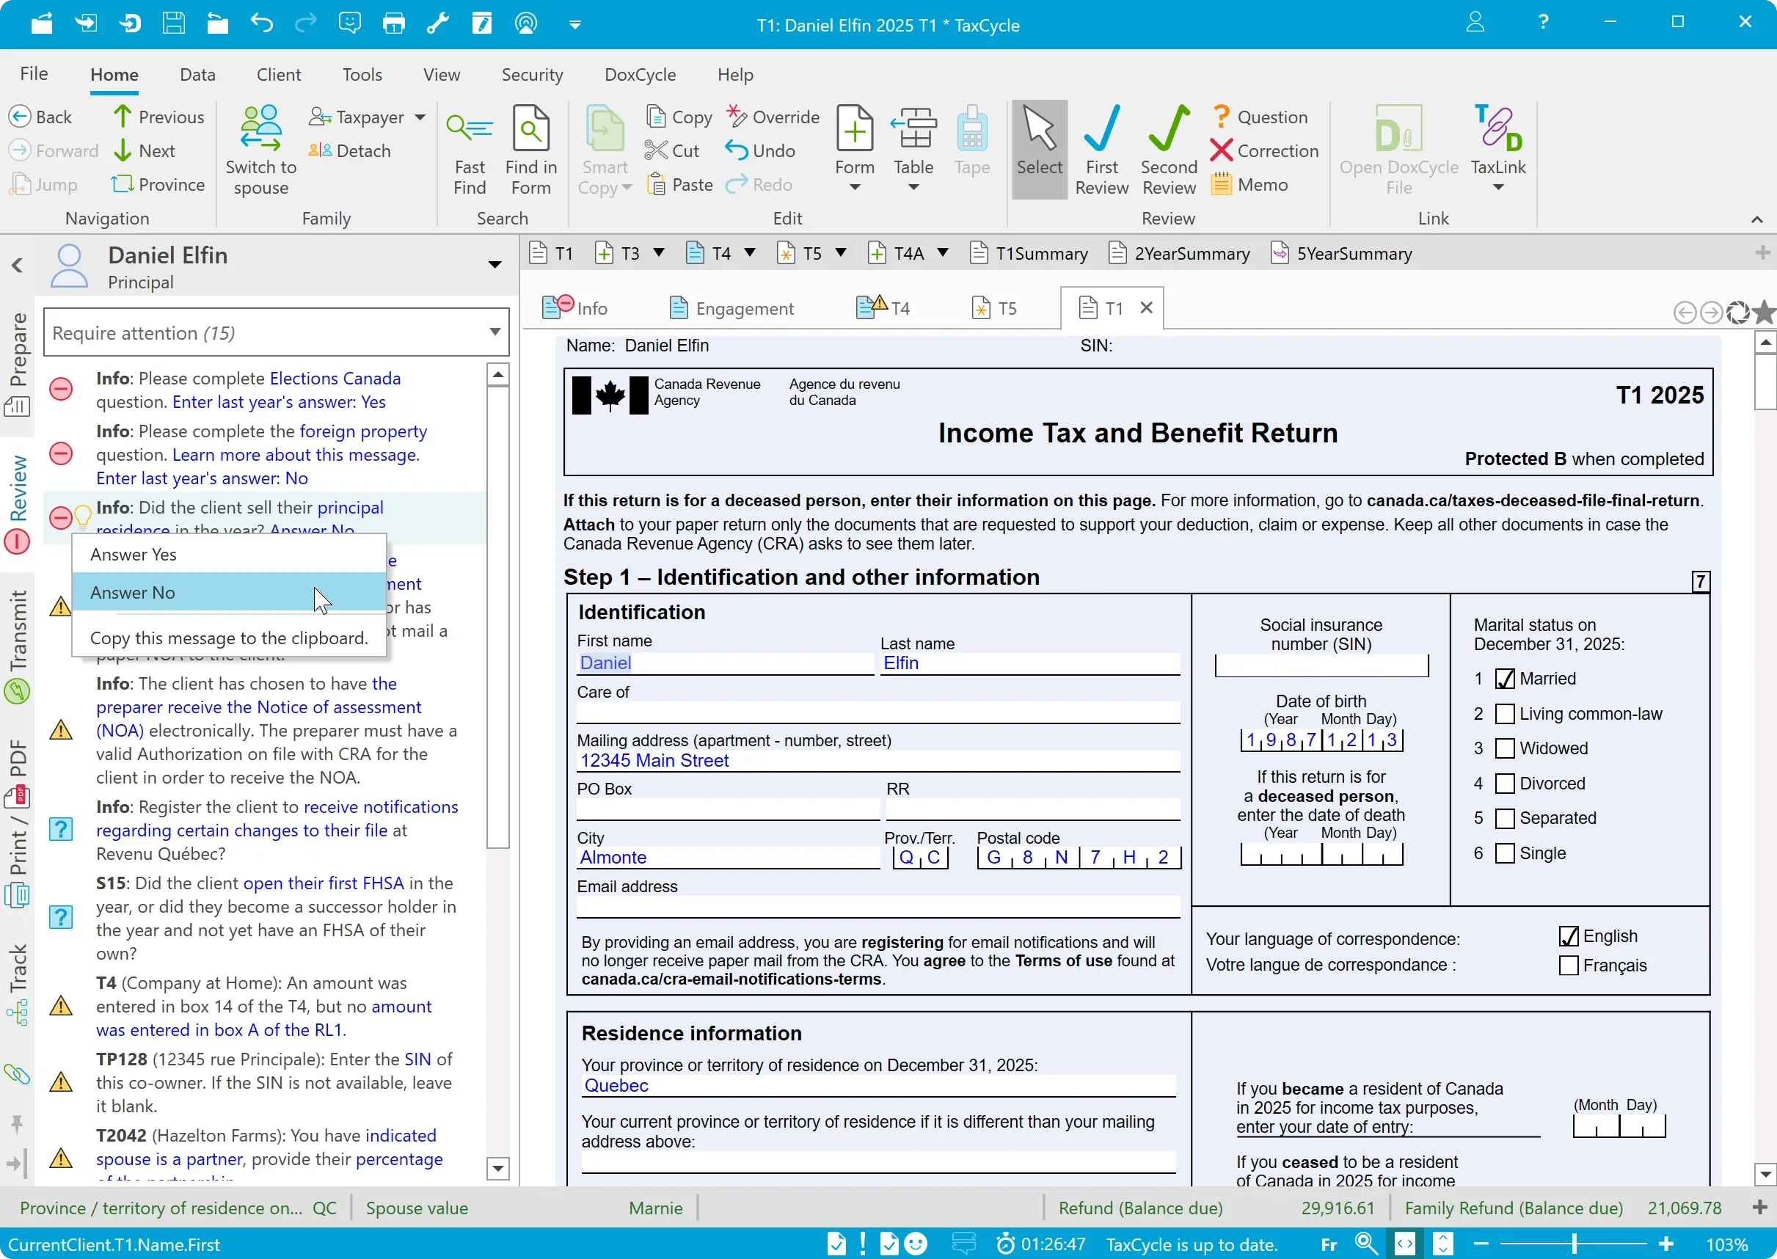The height and width of the screenshot is (1259, 1777).
Task: Click the Switch to spouse icon
Action: [x=260, y=129]
